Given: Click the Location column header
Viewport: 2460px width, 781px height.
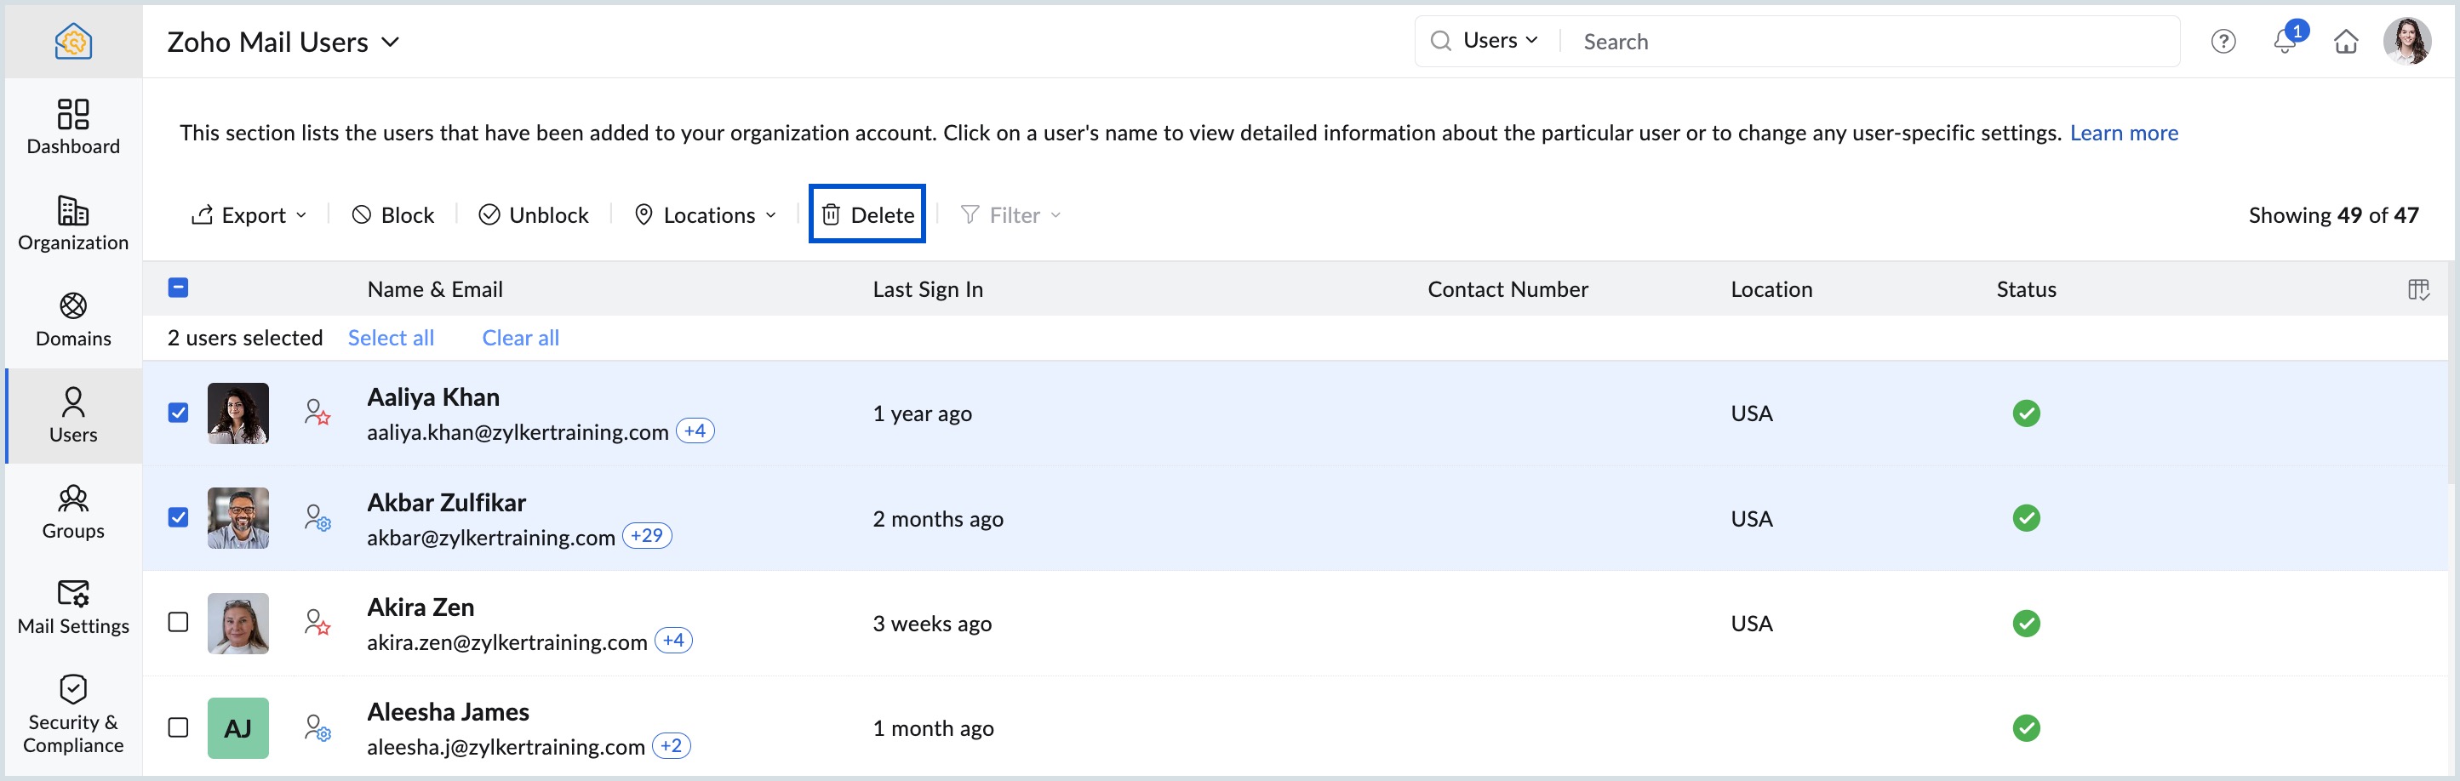Looking at the screenshot, I should tap(1771, 289).
